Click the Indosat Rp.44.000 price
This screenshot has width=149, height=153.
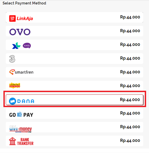pos(130,86)
